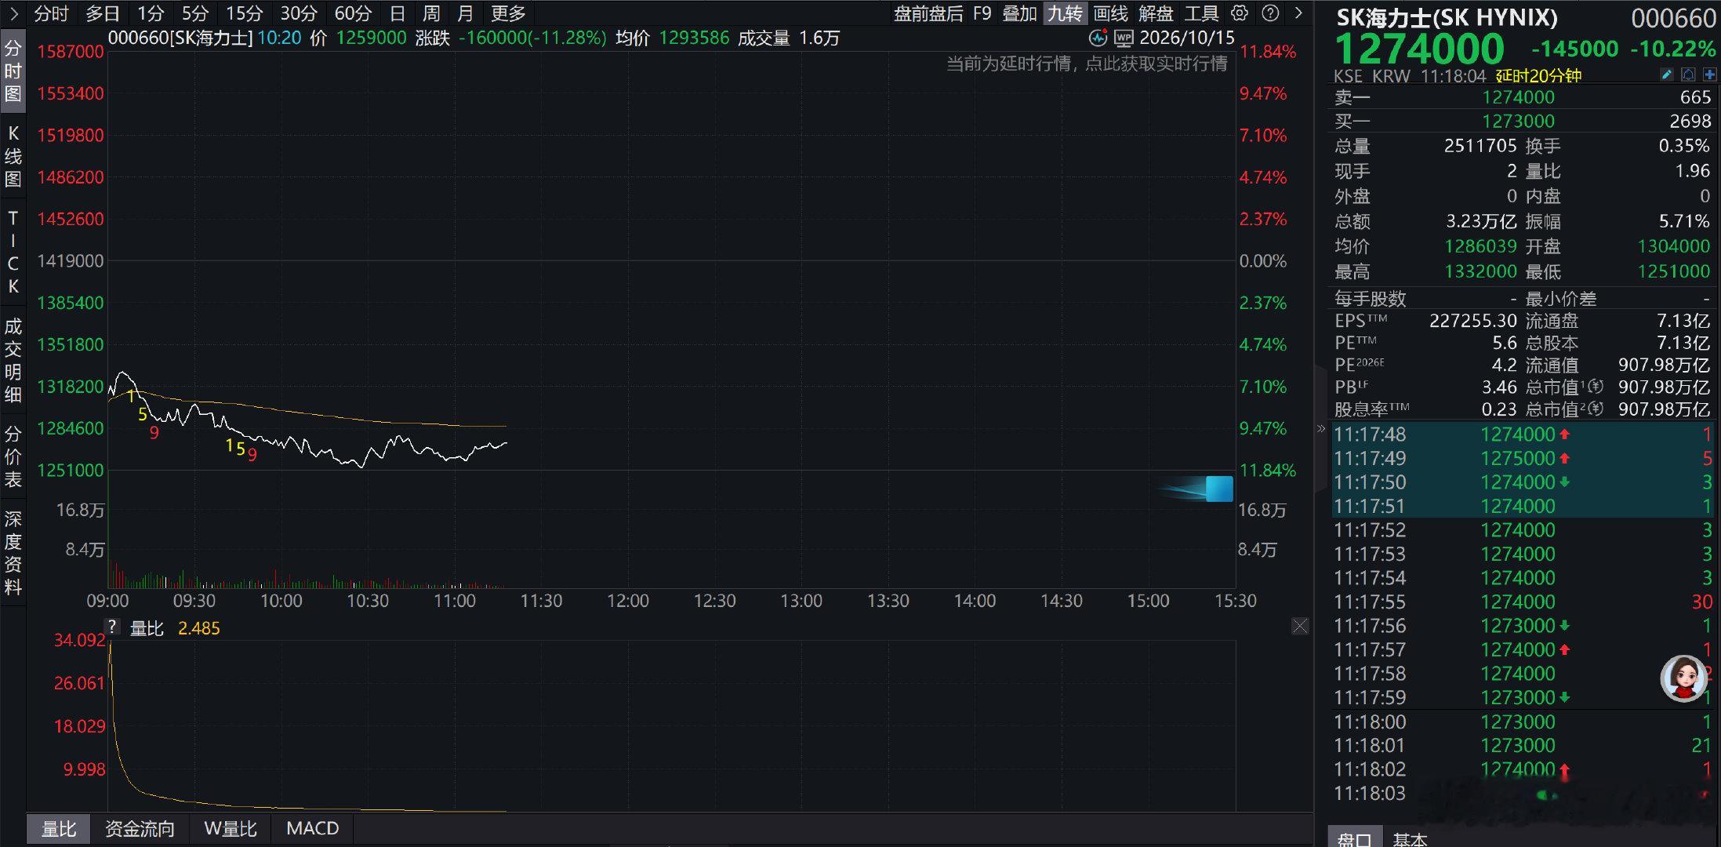The height and width of the screenshot is (847, 1721).
Task: Close the 量比 indicator panel
Action: click(1300, 626)
